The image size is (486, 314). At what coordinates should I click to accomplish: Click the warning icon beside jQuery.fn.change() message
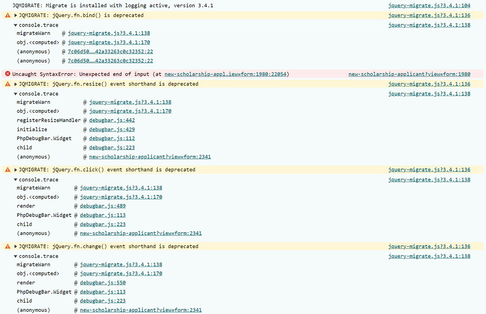pos(8,247)
